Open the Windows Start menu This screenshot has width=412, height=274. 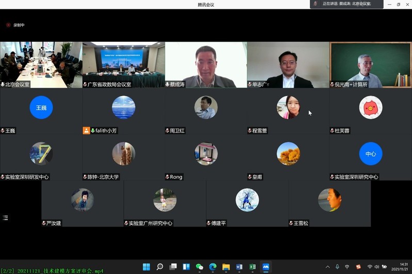[146, 267]
